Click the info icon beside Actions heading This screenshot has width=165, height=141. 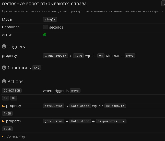click(4, 81)
